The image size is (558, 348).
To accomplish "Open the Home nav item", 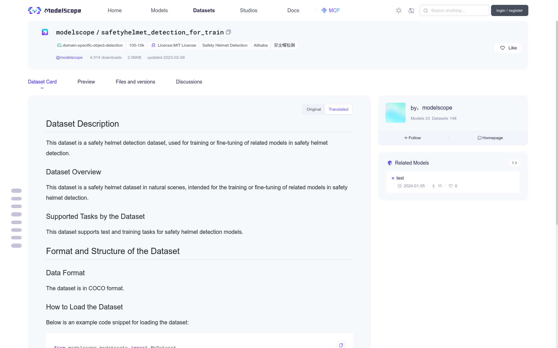I will 115,10.
